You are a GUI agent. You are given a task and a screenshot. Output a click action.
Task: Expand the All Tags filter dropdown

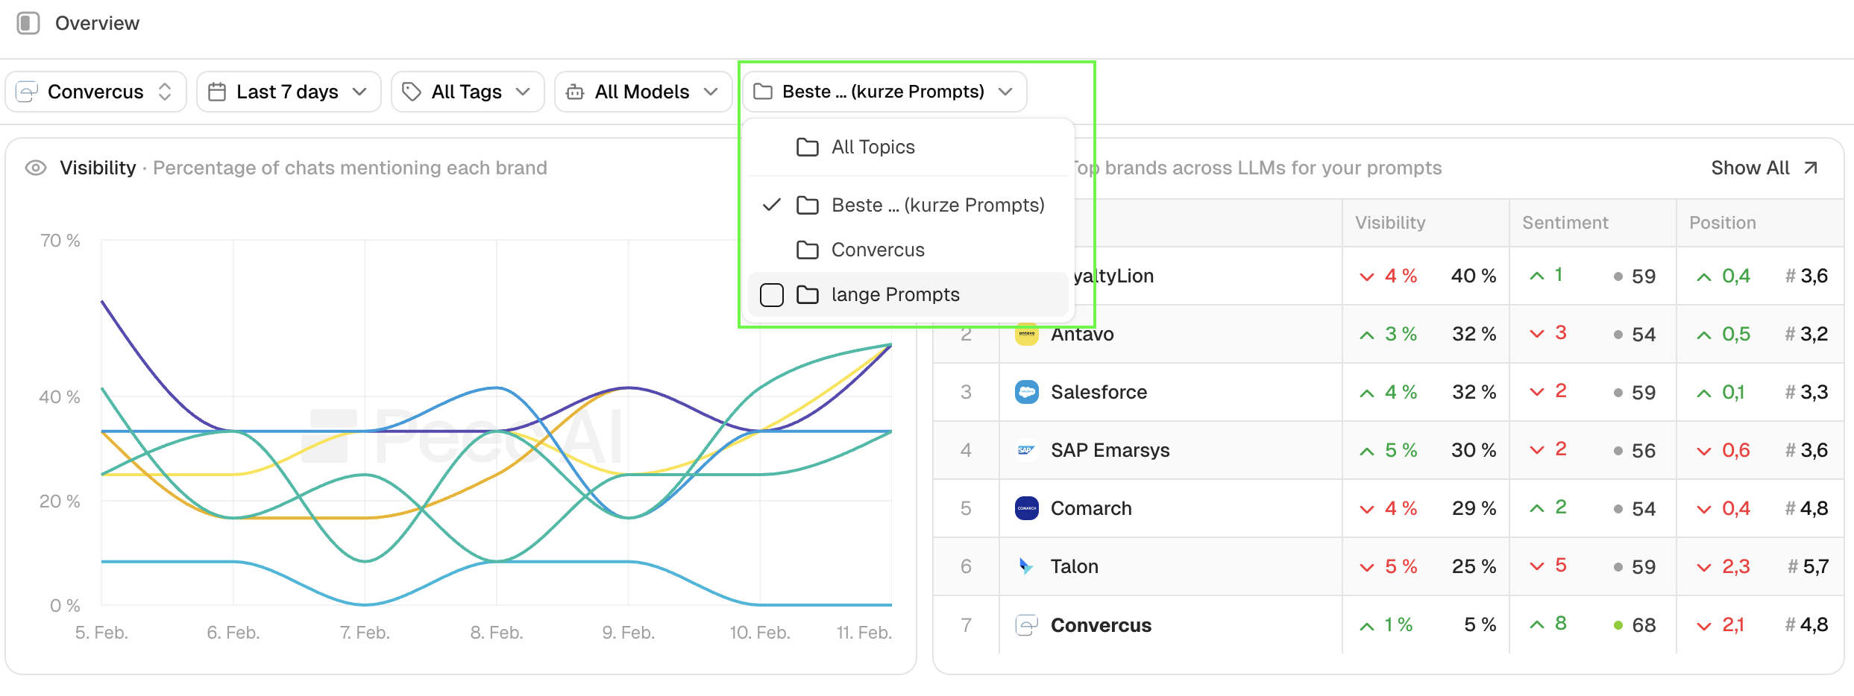(467, 92)
